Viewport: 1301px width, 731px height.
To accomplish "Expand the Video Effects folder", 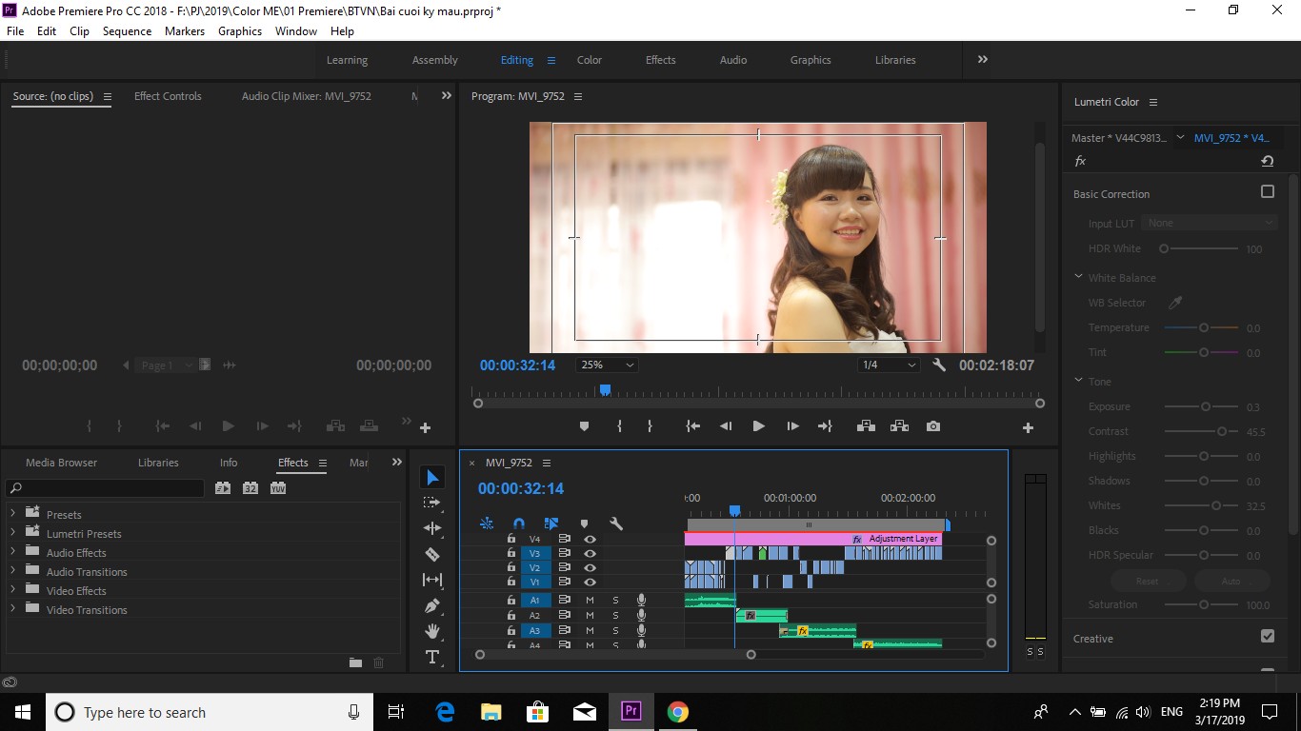I will (x=13, y=590).
